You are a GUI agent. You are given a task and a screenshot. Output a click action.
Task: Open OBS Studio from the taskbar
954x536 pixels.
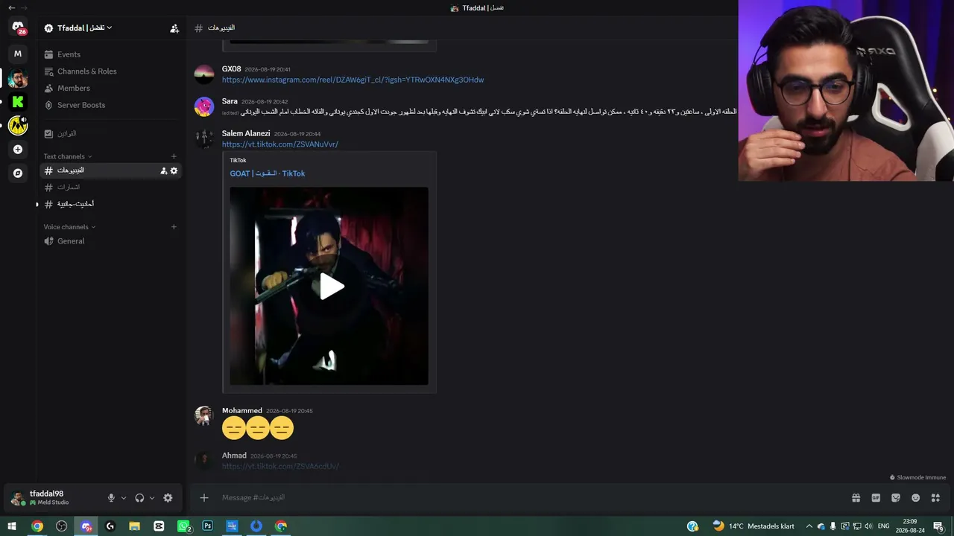tap(62, 526)
